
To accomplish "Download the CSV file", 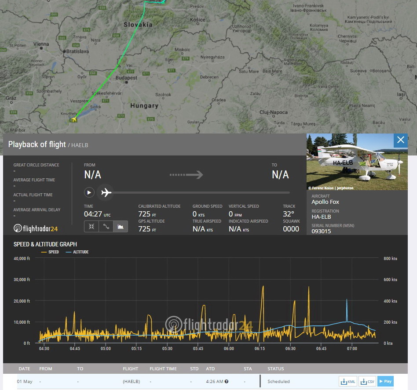I will click(x=367, y=381).
